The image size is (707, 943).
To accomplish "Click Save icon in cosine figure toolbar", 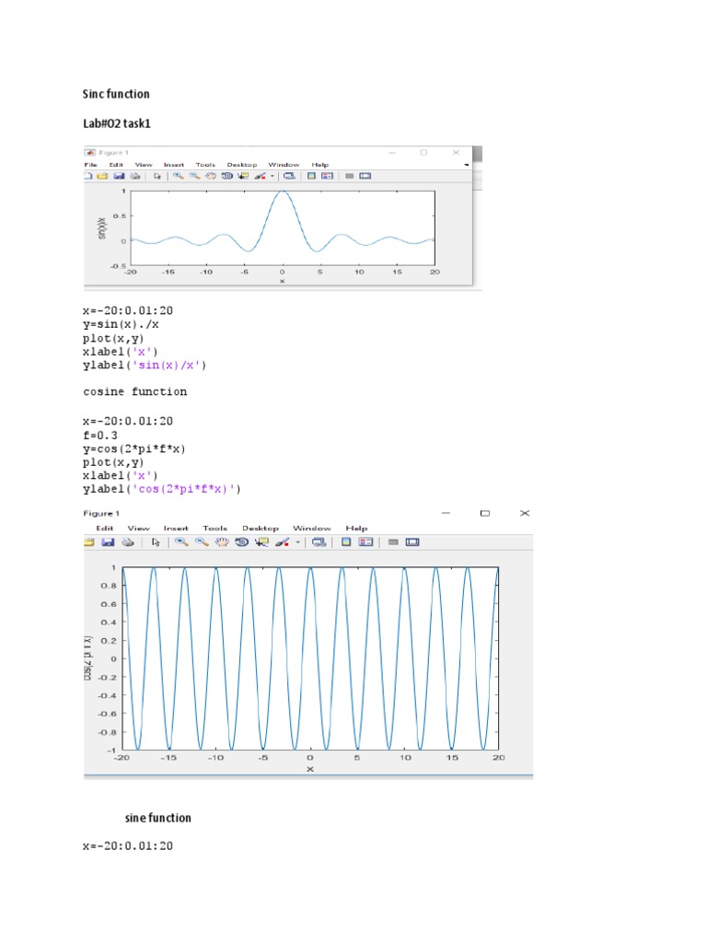I will 108,542.
